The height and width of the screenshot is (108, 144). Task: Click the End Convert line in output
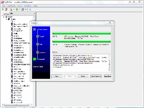point(58,67)
